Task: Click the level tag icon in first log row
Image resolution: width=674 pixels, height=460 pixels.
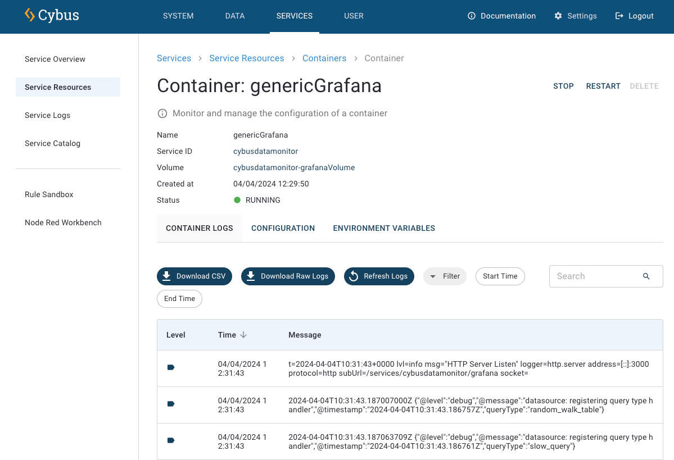Action: [x=171, y=367]
